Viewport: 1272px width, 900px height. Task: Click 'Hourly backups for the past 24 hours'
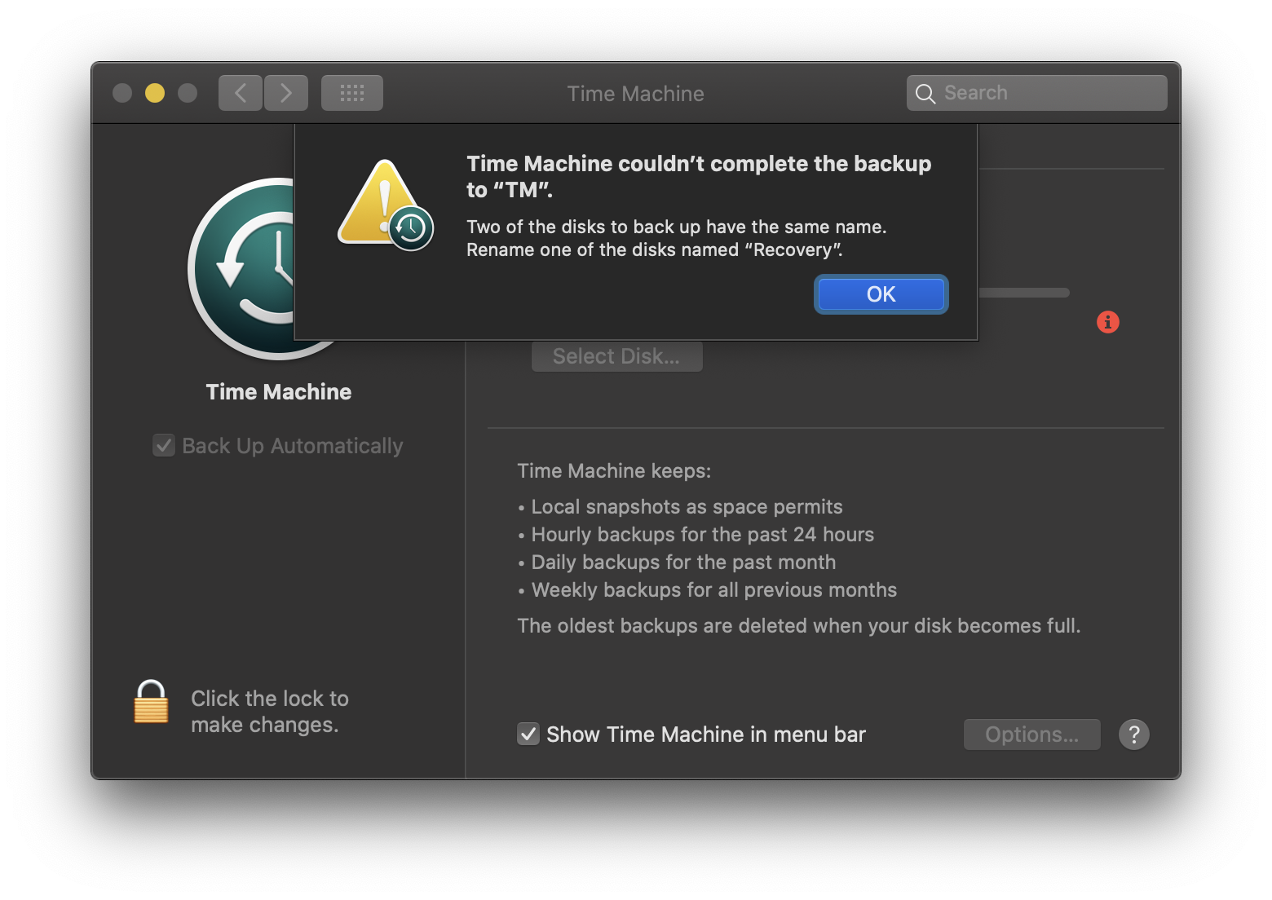[702, 534]
